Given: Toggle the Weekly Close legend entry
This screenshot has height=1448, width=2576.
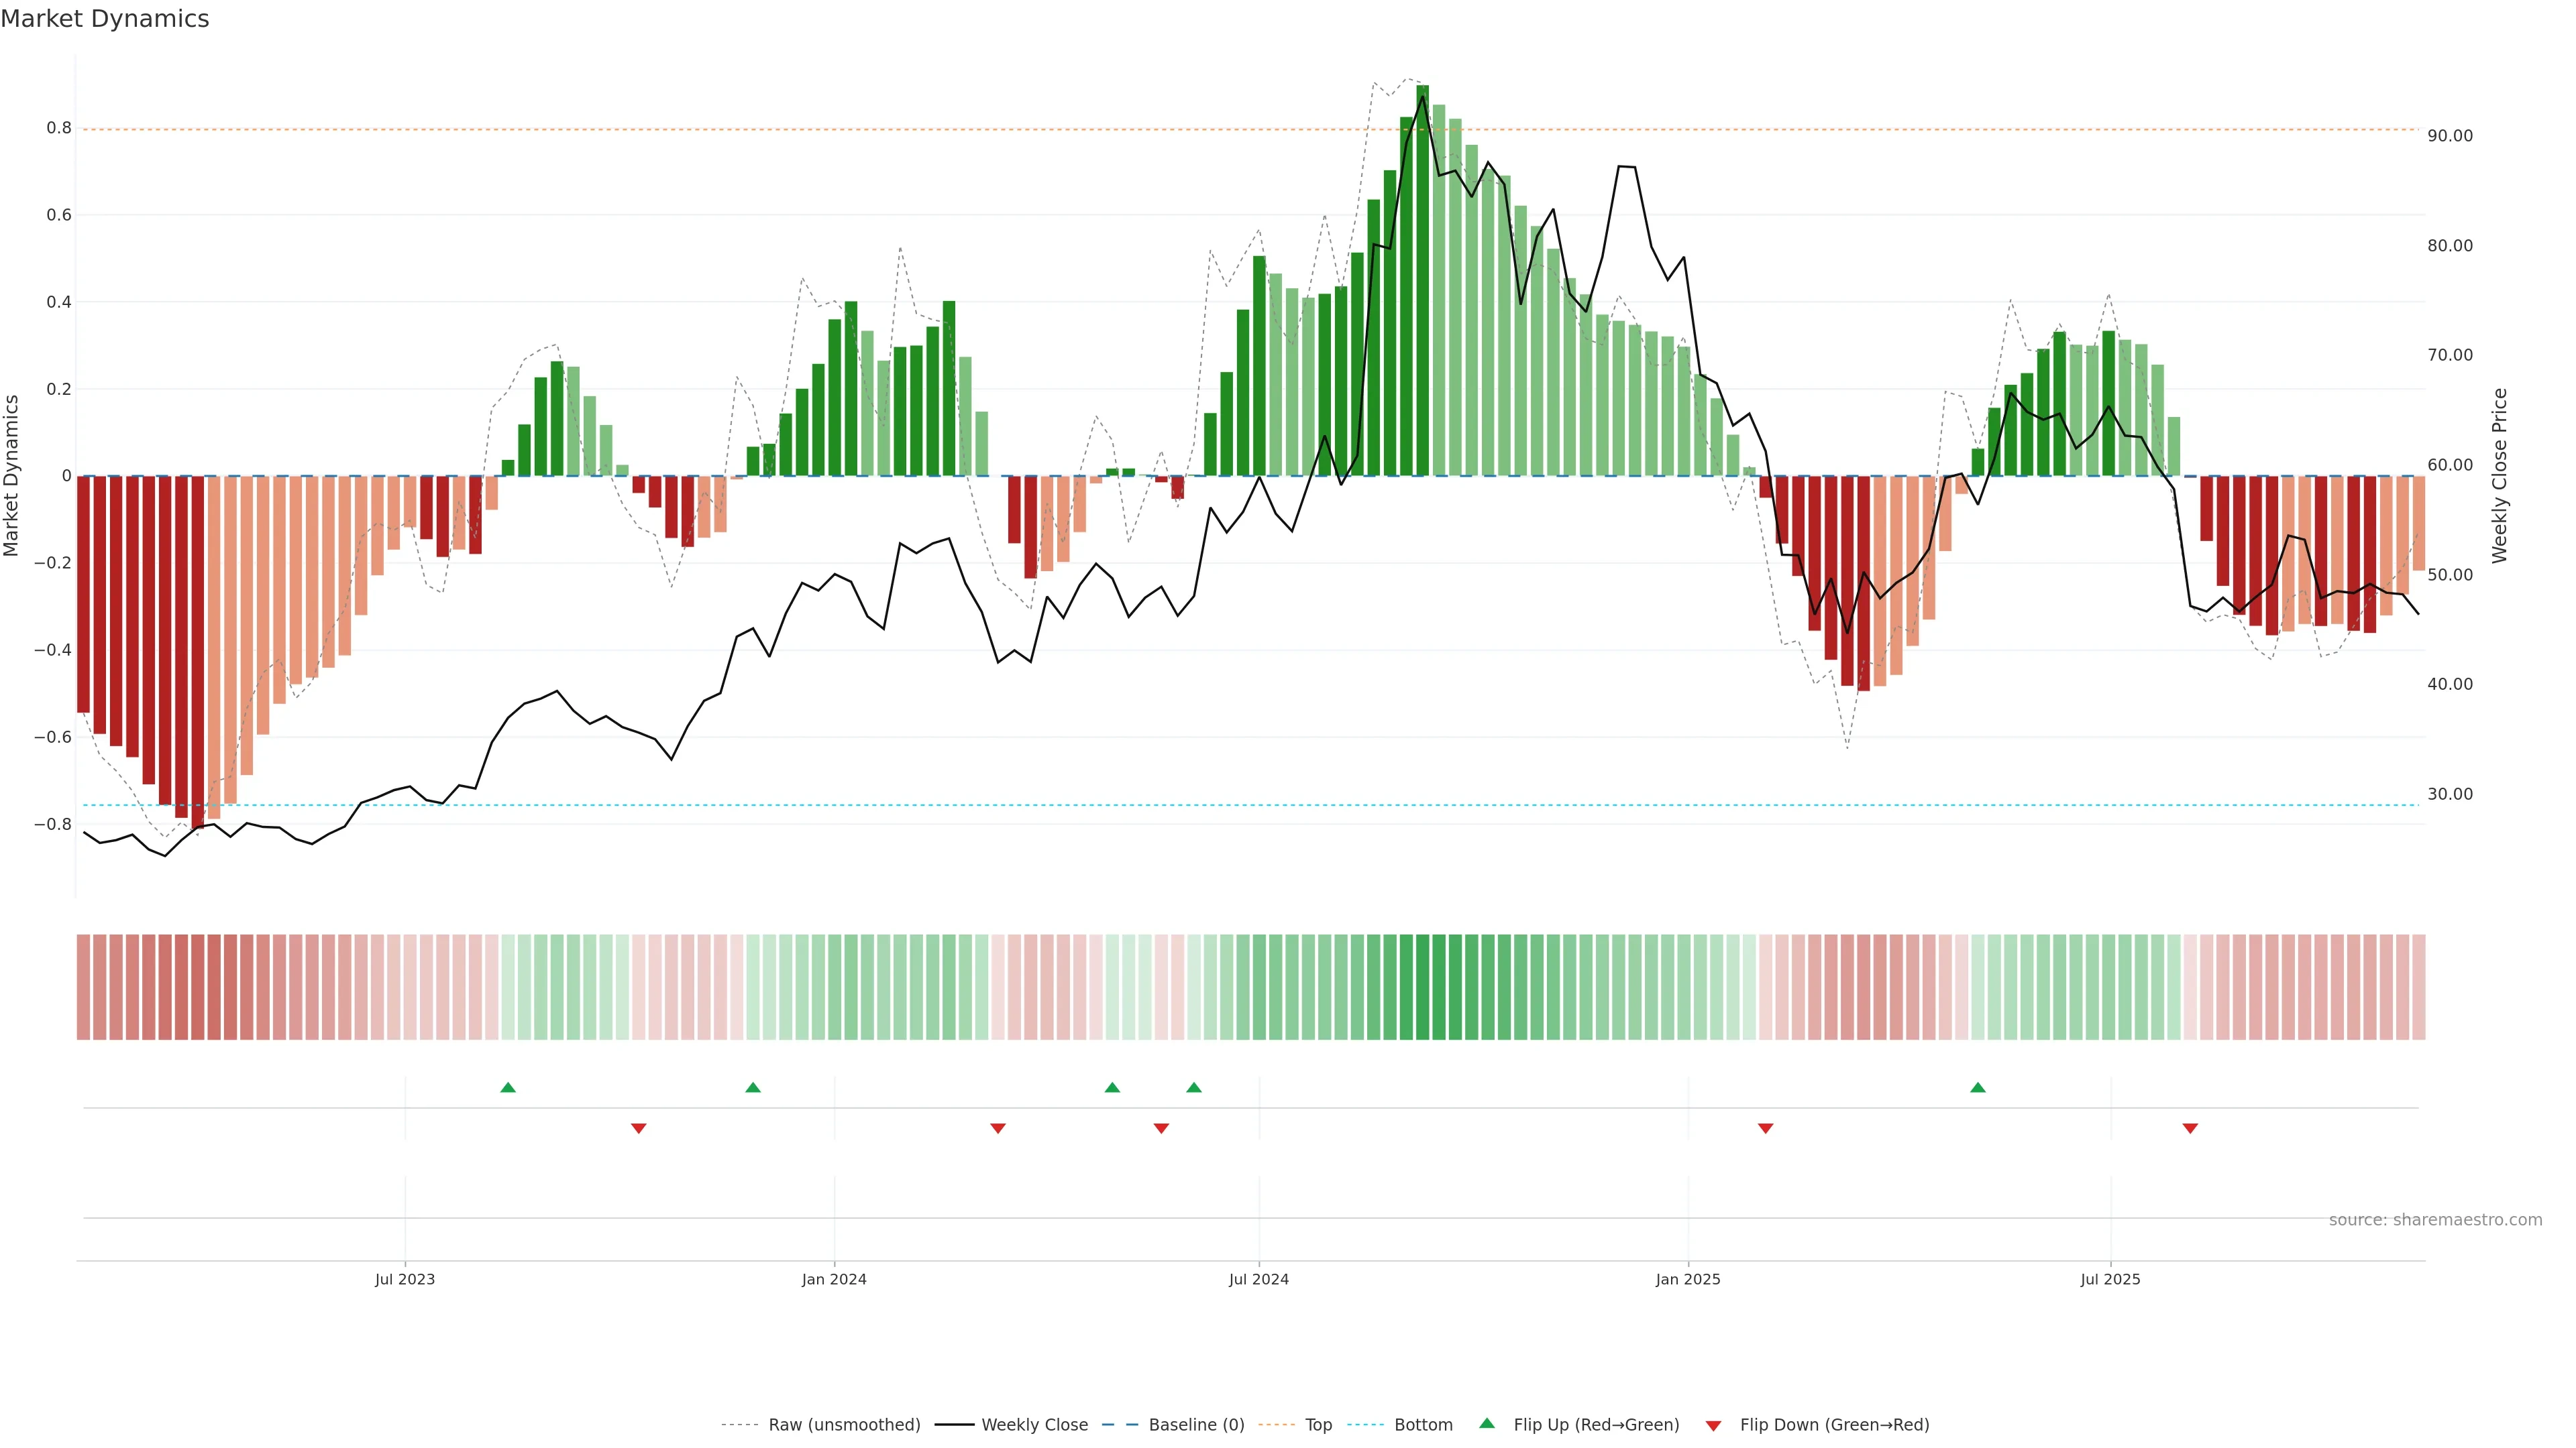Looking at the screenshot, I should 1034,1425.
